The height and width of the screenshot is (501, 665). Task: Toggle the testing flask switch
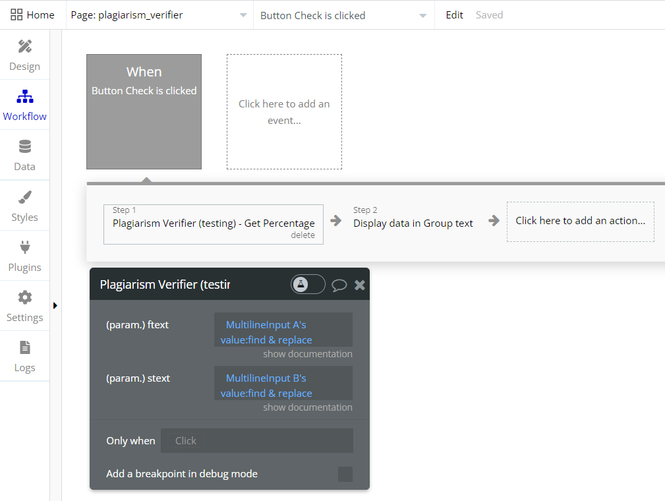pyautogui.click(x=308, y=284)
